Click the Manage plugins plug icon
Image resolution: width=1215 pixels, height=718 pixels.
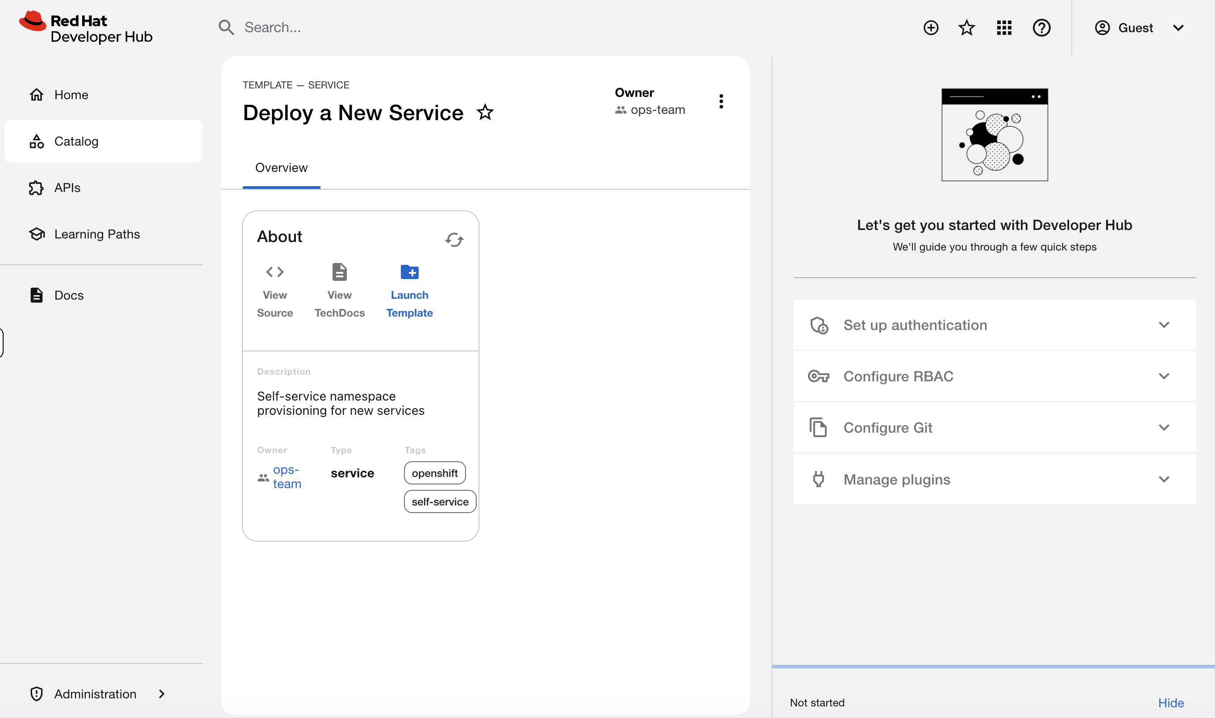(818, 479)
